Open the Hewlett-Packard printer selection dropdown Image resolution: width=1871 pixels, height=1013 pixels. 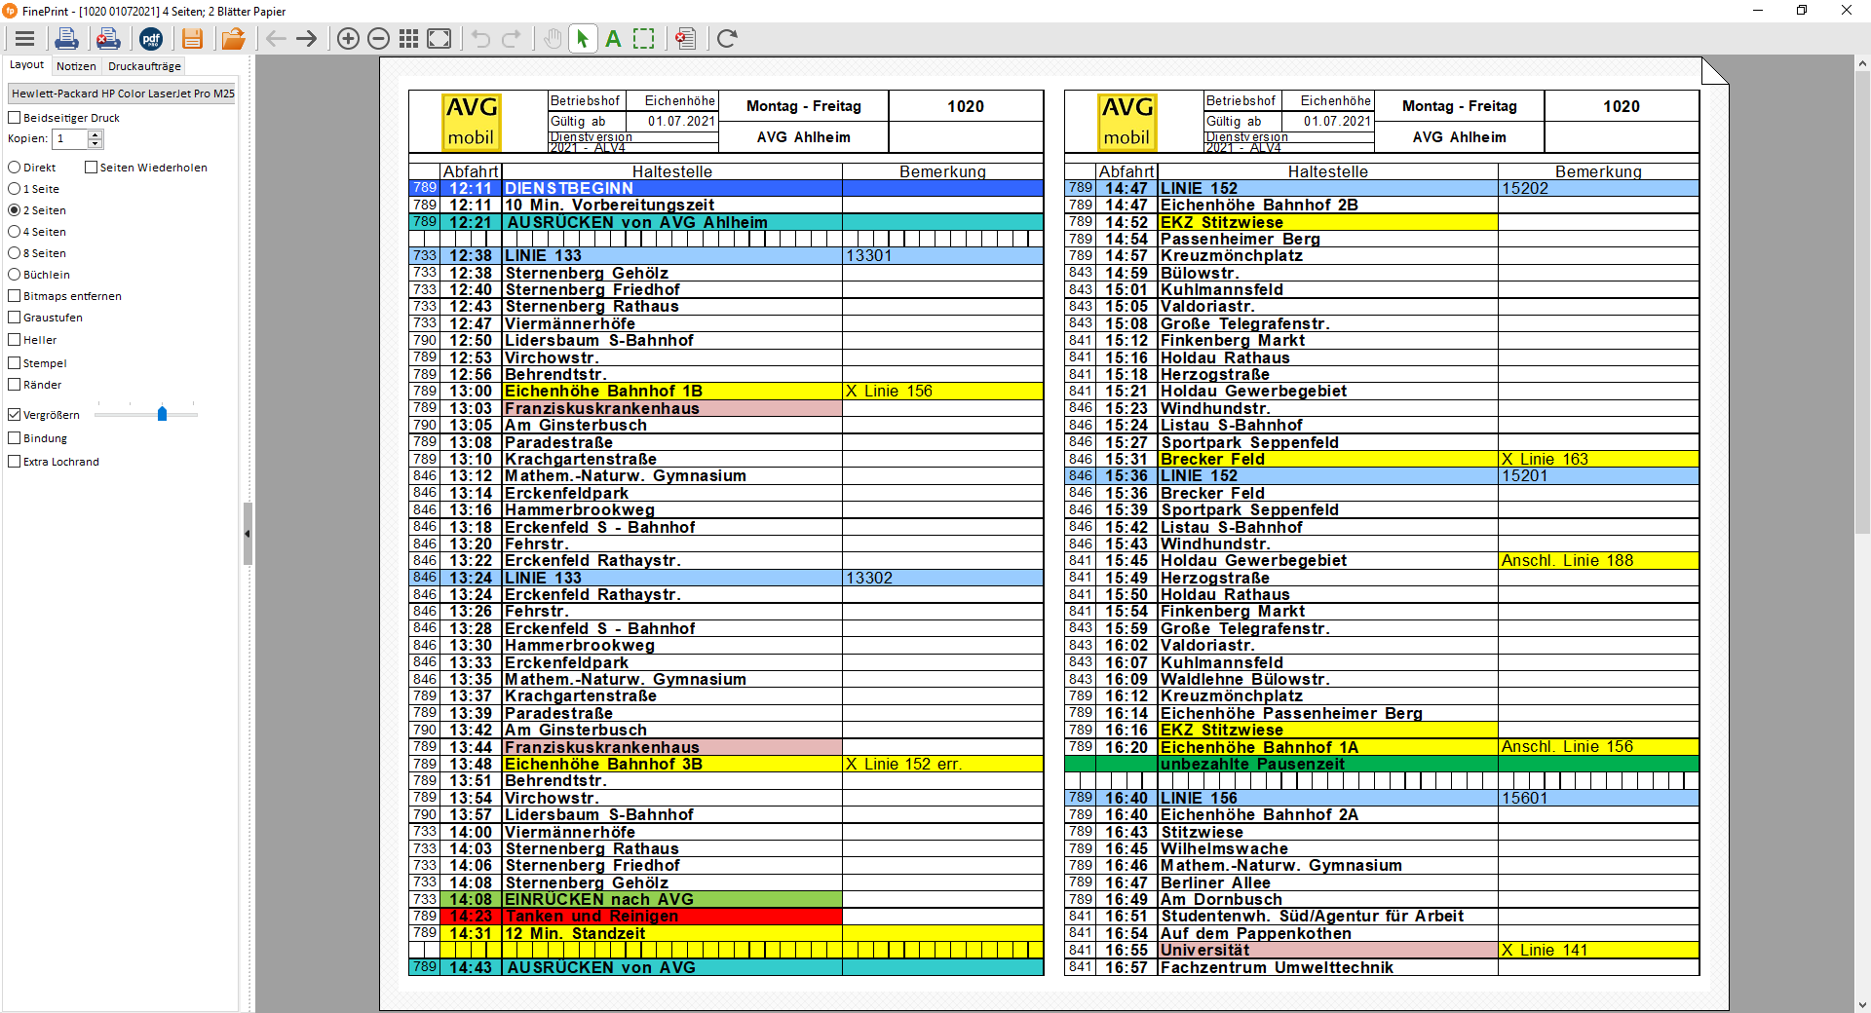coord(122,94)
